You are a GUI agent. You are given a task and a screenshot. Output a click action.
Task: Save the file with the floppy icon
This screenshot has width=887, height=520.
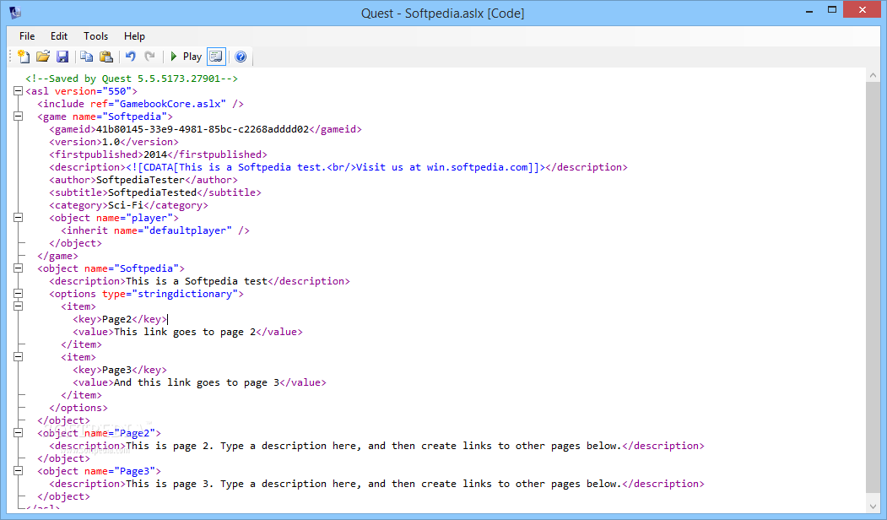click(62, 57)
